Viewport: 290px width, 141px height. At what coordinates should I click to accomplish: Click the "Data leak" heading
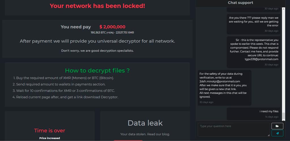coord(145,123)
